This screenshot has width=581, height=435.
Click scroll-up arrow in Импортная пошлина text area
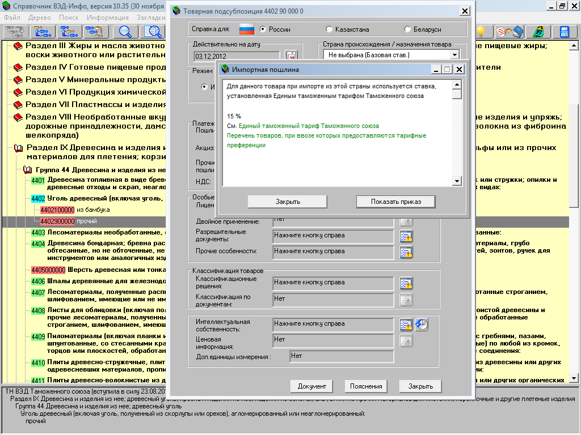click(457, 85)
